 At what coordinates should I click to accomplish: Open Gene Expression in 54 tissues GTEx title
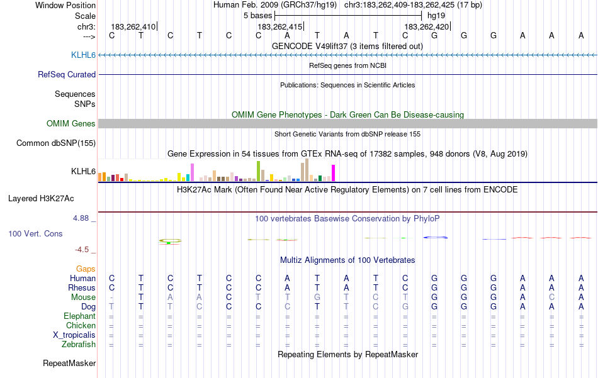pyautogui.click(x=347, y=154)
